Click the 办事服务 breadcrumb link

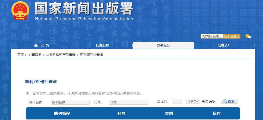35,55
